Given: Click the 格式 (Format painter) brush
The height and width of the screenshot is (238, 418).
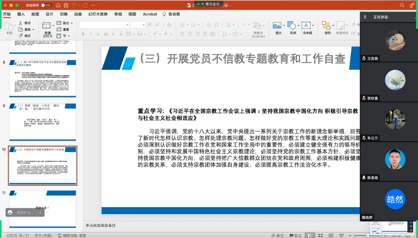Looking at the screenshot, I should (x=25, y=36).
